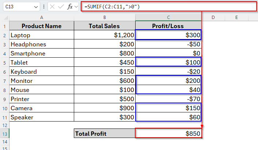Viewport: 258px width, 150px height.
Task: Select column C header
Action: click(x=168, y=18)
